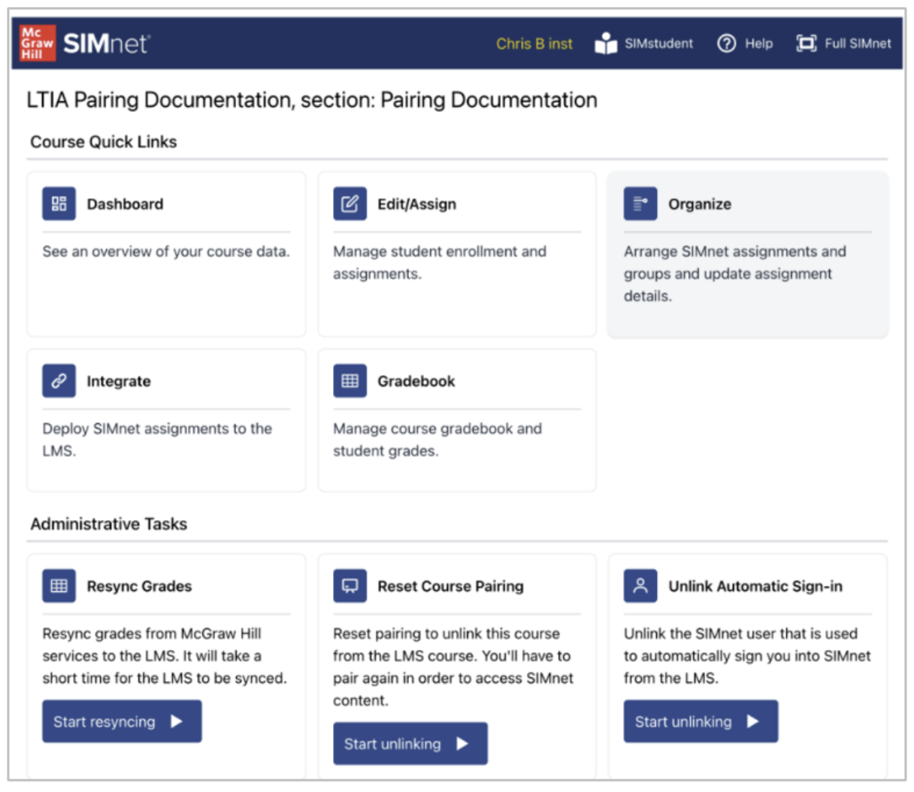Screen dimensions: 914x792
Task: Open the SIMstudent view
Action: [644, 44]
